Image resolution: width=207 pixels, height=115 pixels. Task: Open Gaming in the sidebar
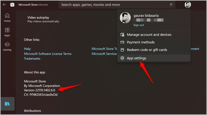(7, 47)
